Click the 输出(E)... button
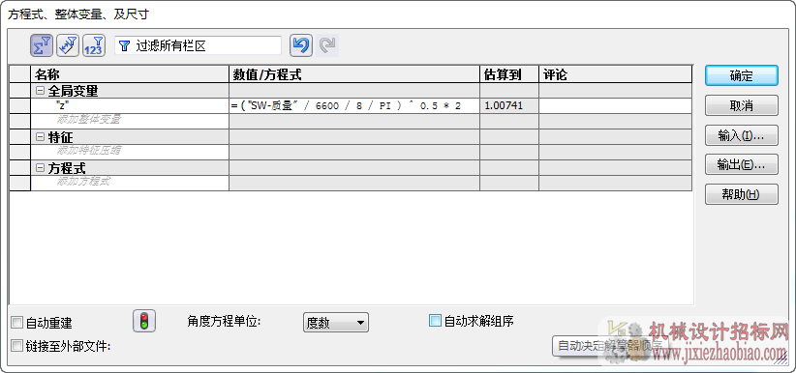Viewport: 796px width, 373px height. (x=741, y=164)
